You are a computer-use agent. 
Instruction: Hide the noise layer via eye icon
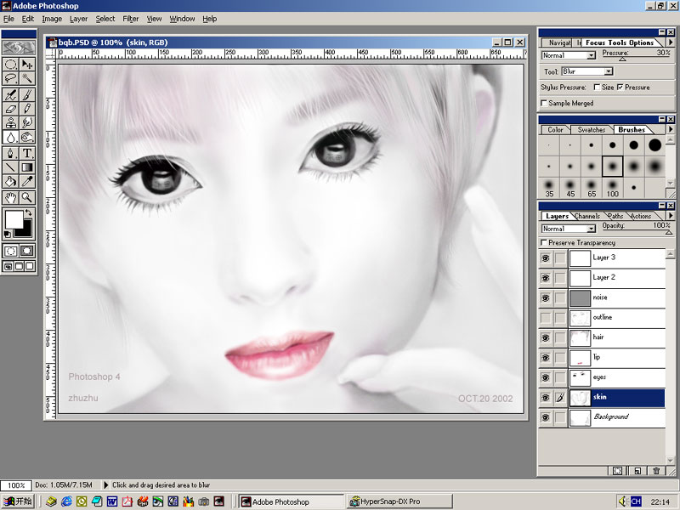546,298
